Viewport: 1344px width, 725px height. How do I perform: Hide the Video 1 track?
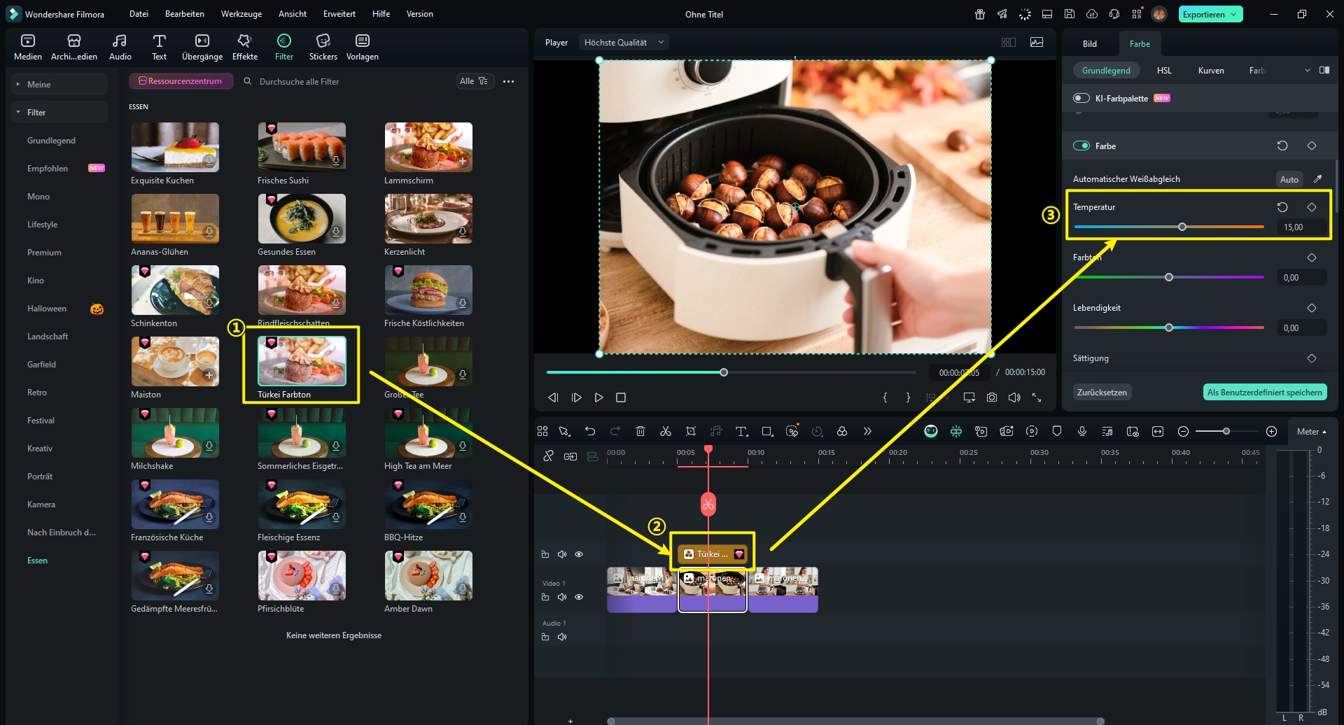click(x=579, y=597)
